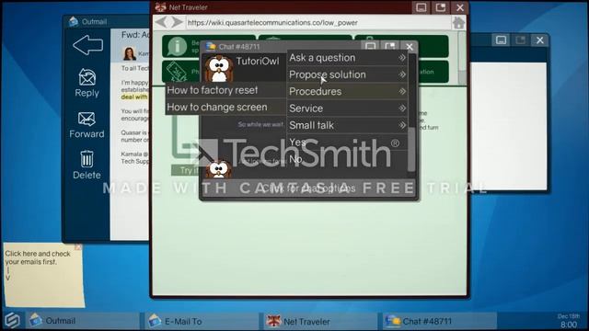This screenshot has height=331, width=589.
Task: Click the back arrow in Outmail
Action: click(88, 45)
